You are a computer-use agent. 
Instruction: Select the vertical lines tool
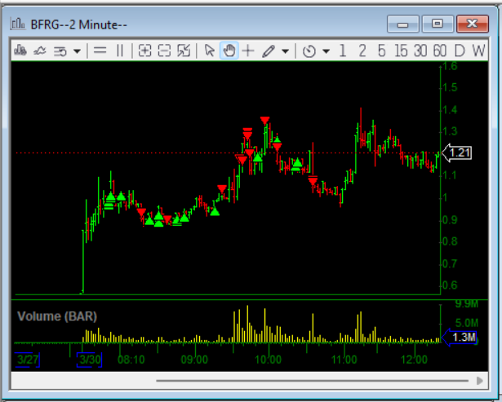(120, 51)
